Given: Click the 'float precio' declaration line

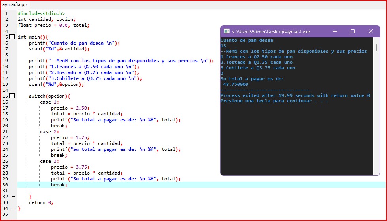Looking at the screenshot, I should click(53, 25).
